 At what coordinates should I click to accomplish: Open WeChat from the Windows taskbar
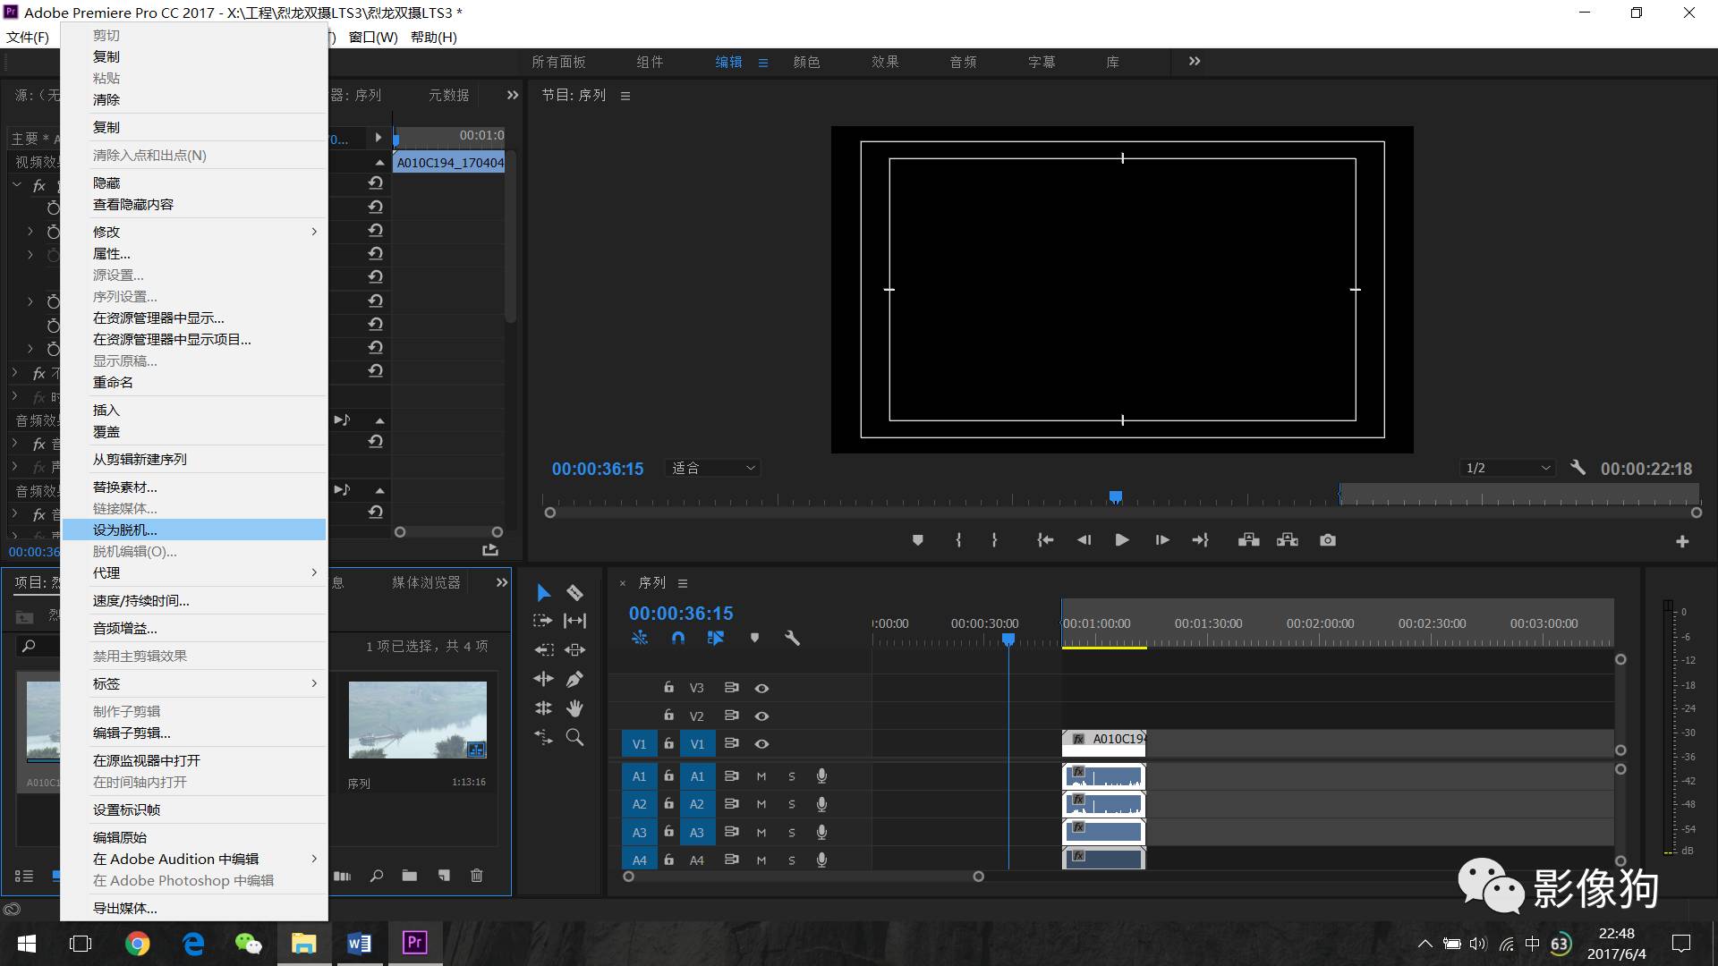pyautogui.click(x=248, y=944)
